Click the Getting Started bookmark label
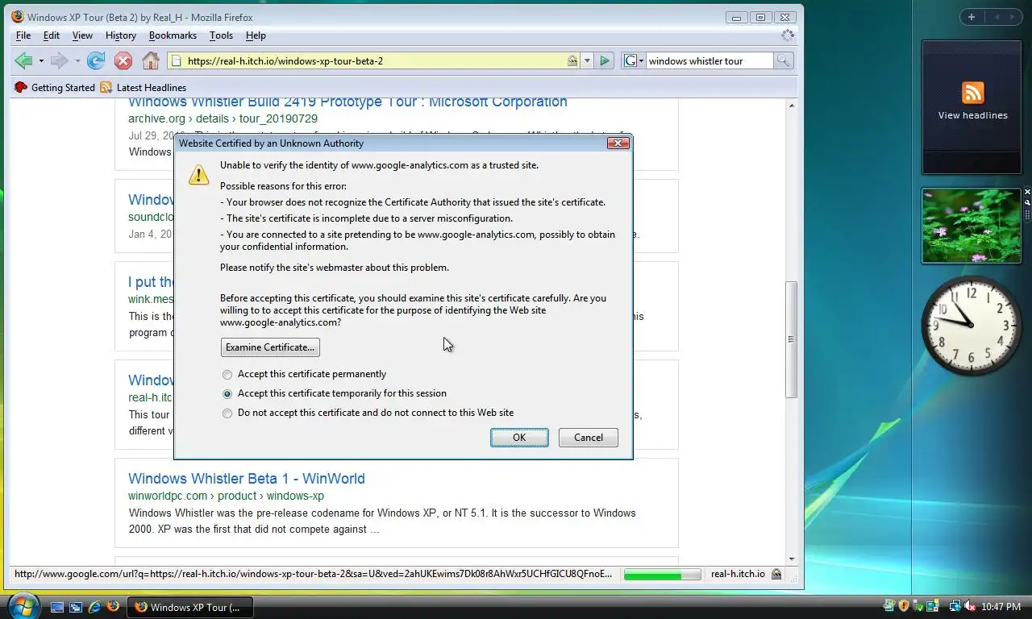The image size is (1032, 619). tap(63, 87)
